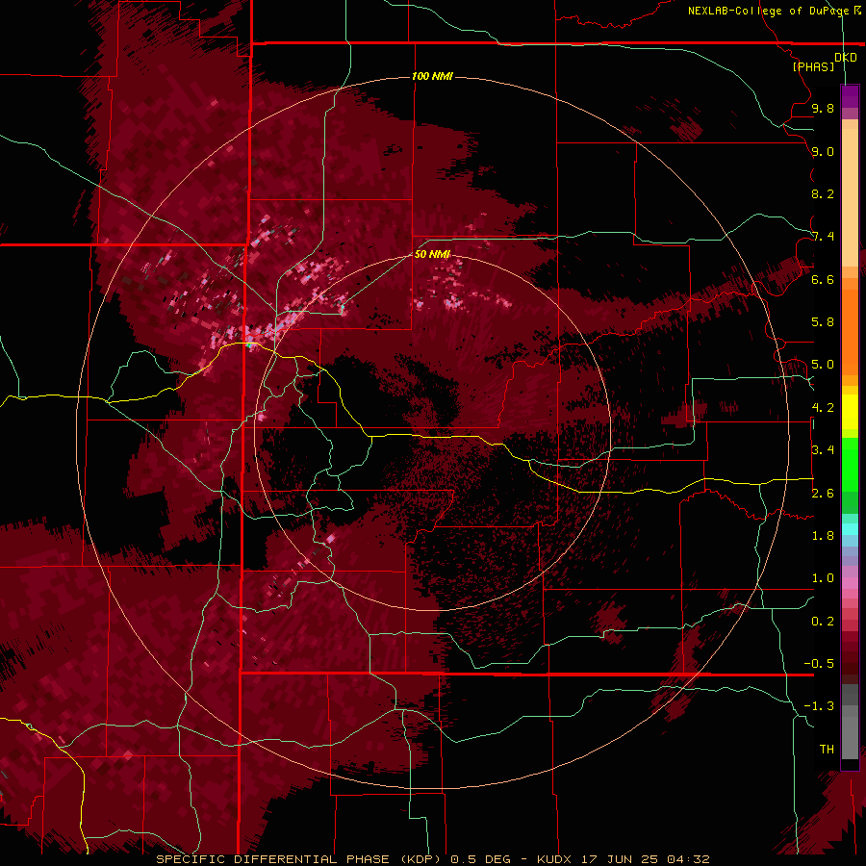This screenshot has height=866, width=866.
Task: Select the 3.4 scale value
Action: pos(823,450)
